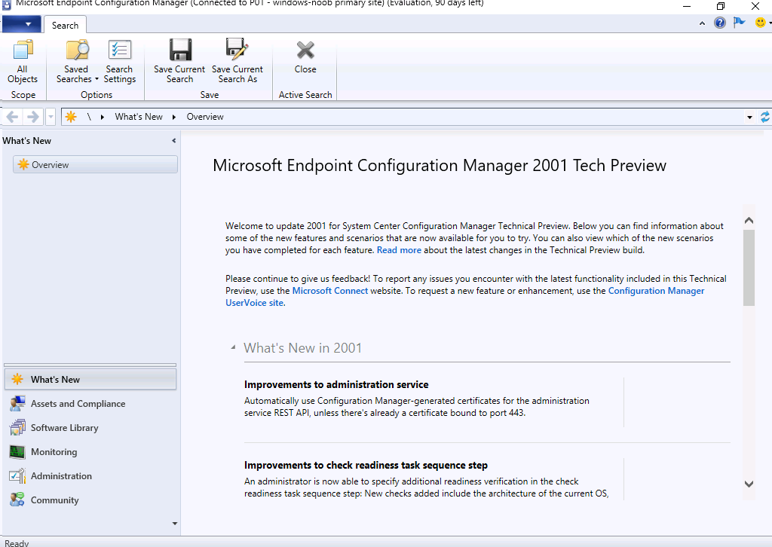Expand root path arrow in breadcrumb
Screen dimensions: 772x547
click(x=103, y=117)
